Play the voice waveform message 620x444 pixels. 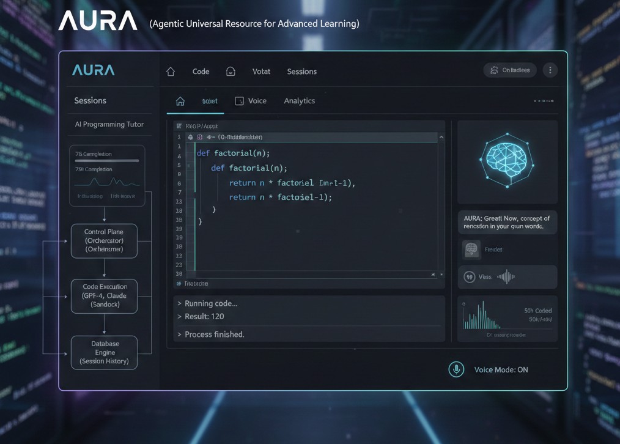(470, 277)
